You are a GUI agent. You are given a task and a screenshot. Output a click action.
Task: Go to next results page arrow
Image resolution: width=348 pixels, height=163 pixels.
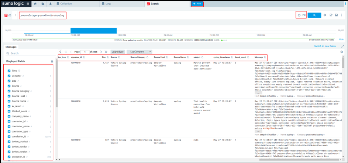click(x=101, y=52)
